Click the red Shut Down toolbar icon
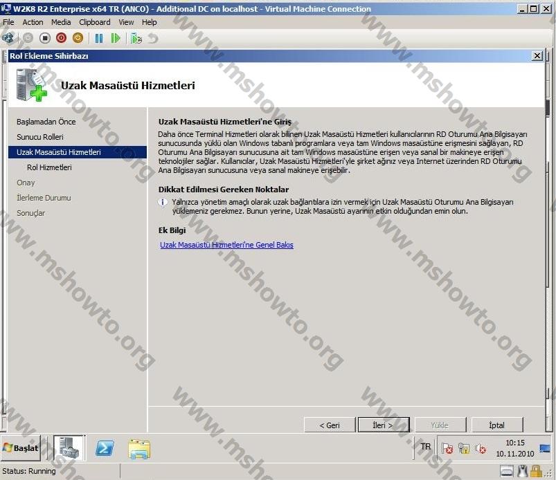 pyautogui.click(x=61, y=38)
